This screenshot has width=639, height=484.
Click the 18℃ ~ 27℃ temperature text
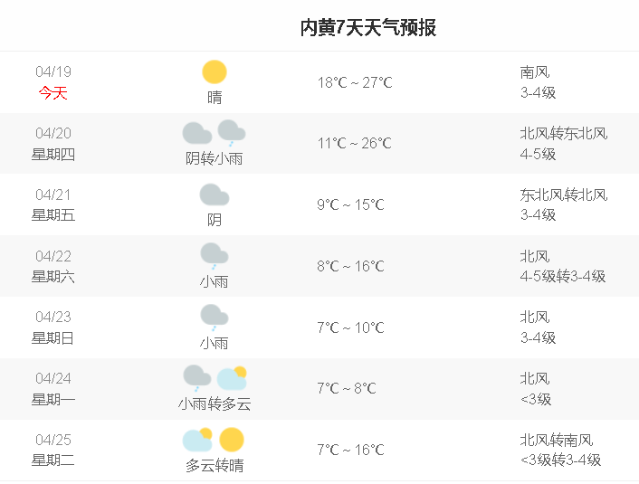click(355, 82)
